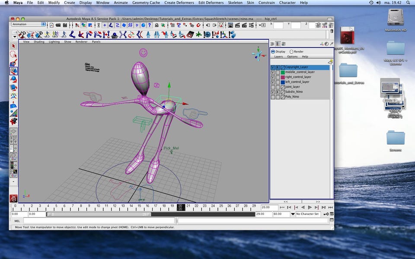Open the viewport Shading menu
The image size is (415, 259).
[x=39, y=42]
